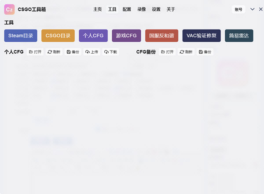Open the 简易雷达 tool
This screenshot has width=264, height=194.
(239, 36)
